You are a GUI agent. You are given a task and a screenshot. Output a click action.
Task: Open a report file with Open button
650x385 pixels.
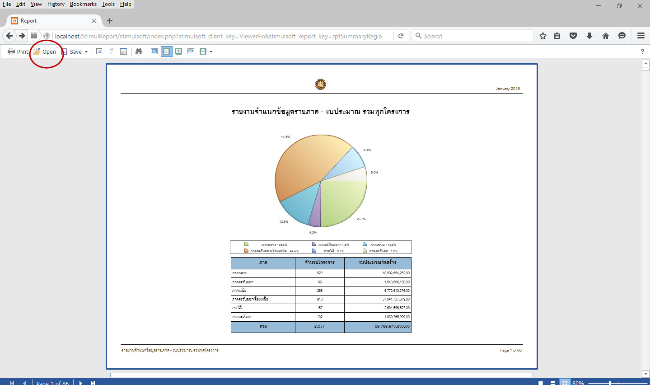coord(45,52)
